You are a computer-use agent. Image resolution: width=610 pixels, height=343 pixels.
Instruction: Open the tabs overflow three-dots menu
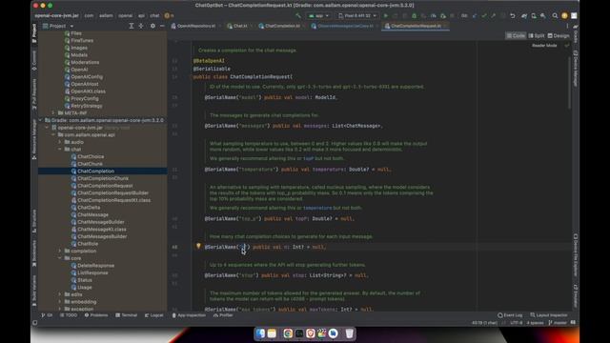(567, 26)
